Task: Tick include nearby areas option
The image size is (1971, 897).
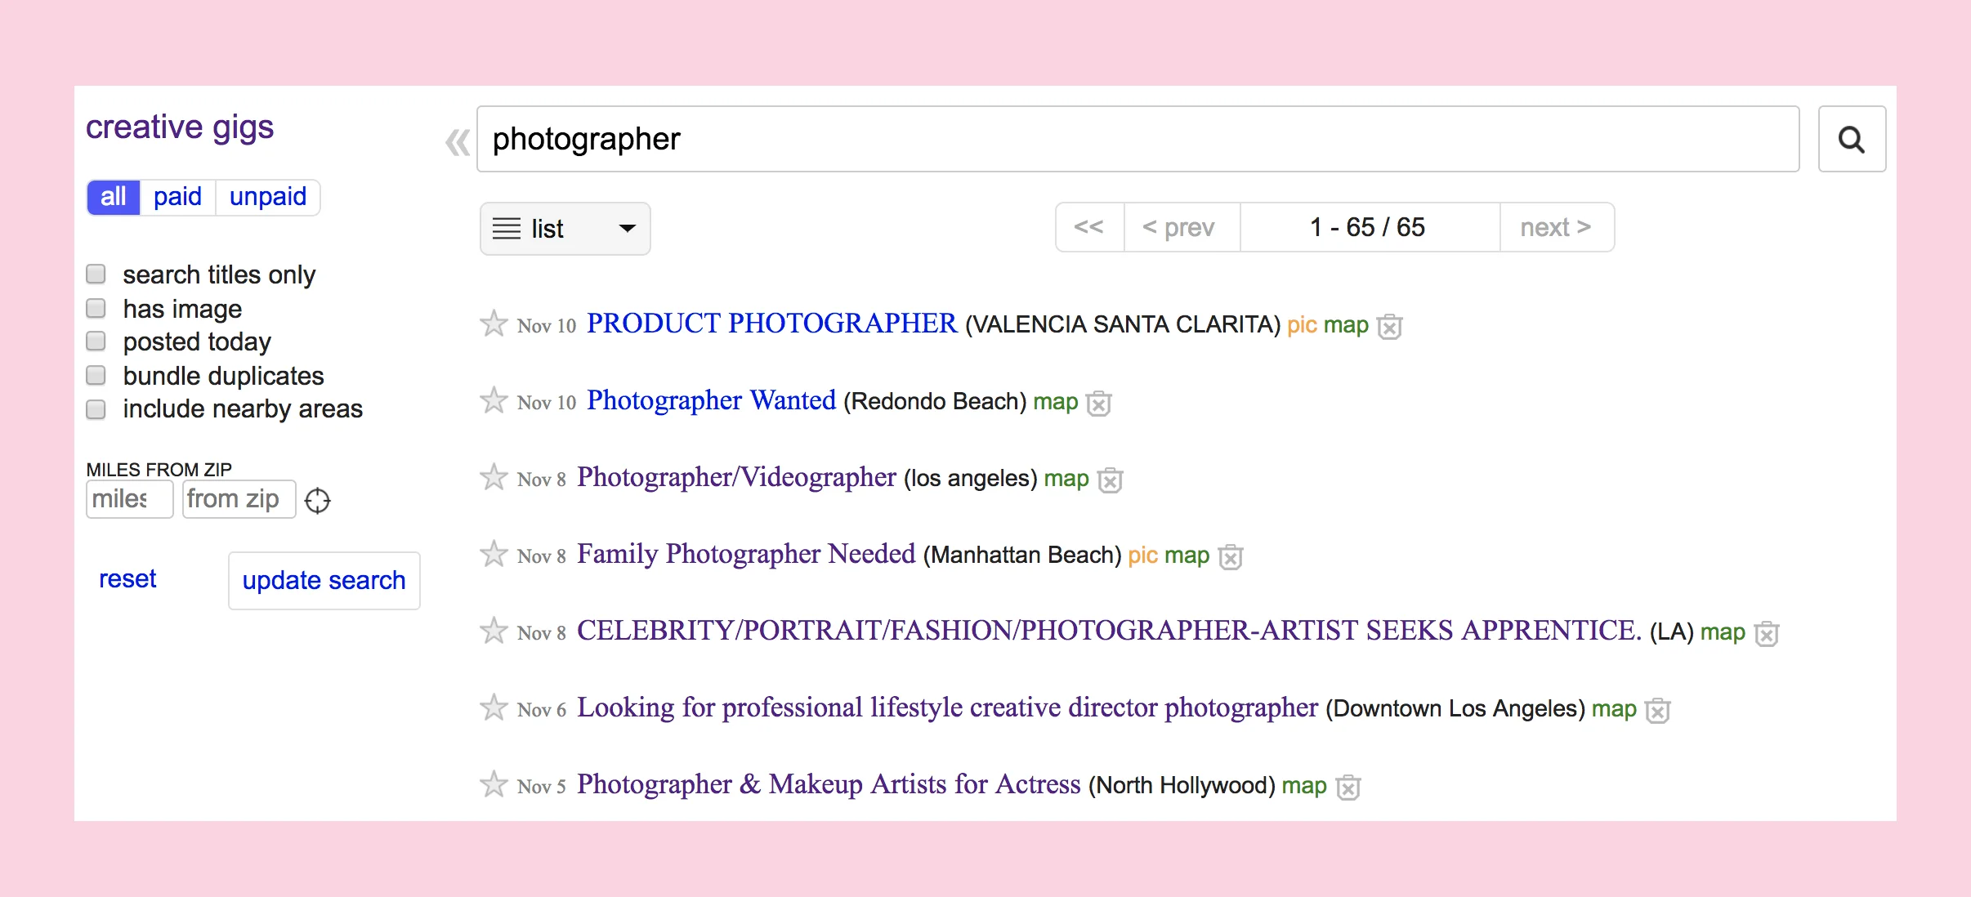Action: click(96, 408)
